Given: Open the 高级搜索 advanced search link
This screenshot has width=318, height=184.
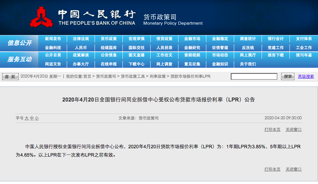Looking at the screenshot, I should point(306,76).
